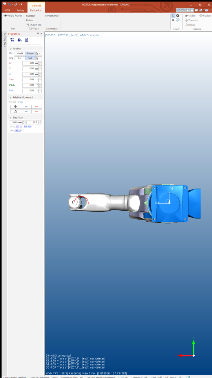Toggle the Visible option in General group
Viewport: 212px width, 378px height.
(190, 16)
